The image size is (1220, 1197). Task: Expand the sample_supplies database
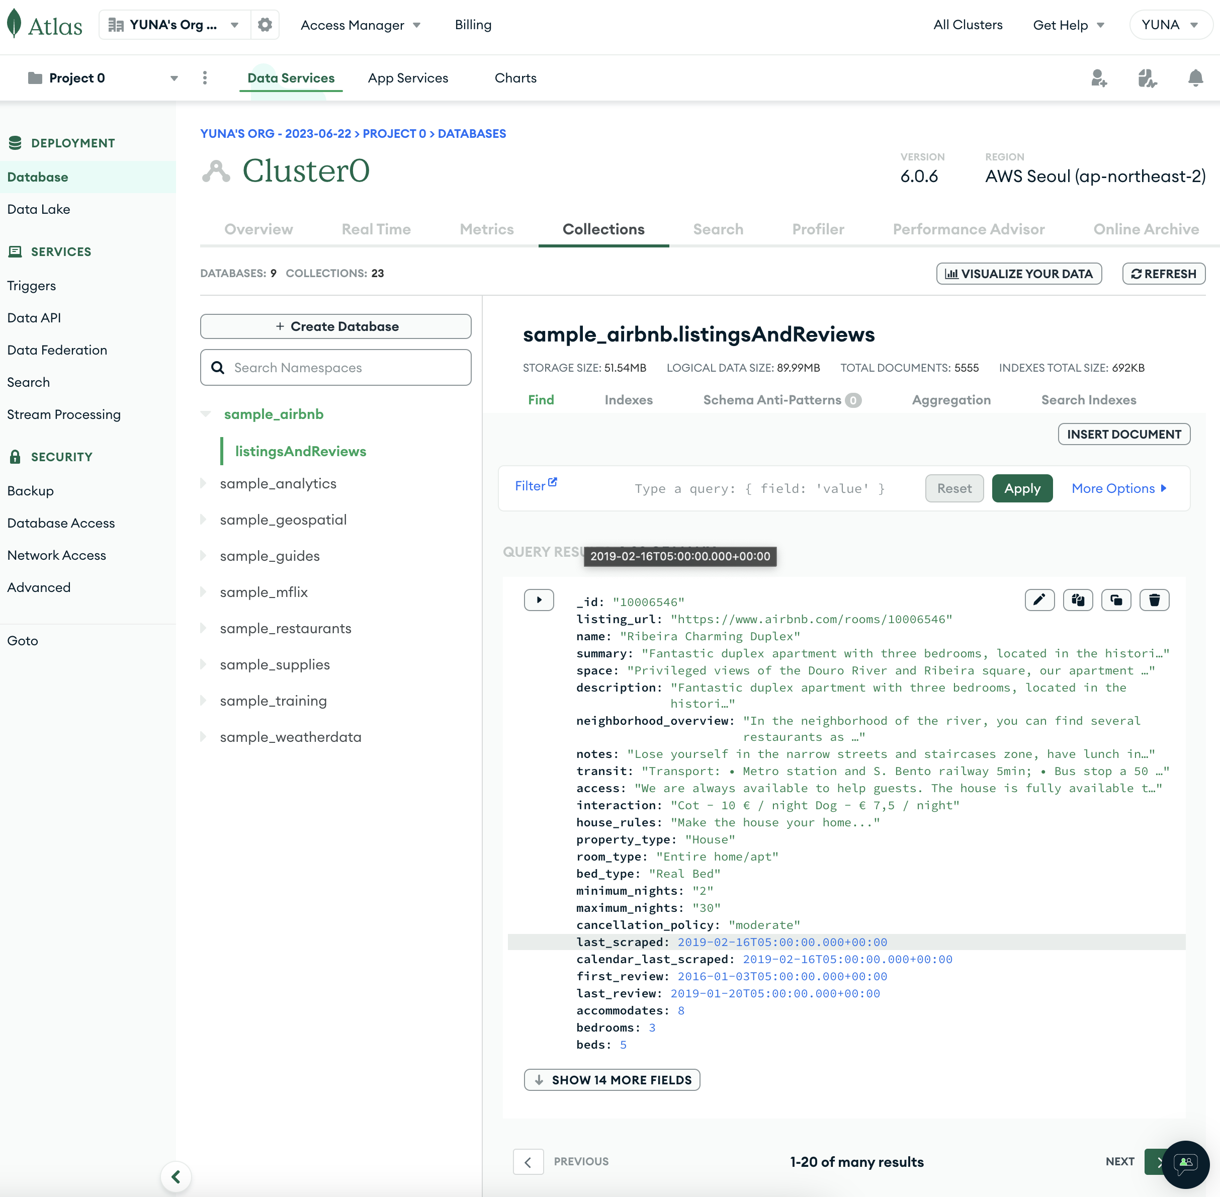203,664
